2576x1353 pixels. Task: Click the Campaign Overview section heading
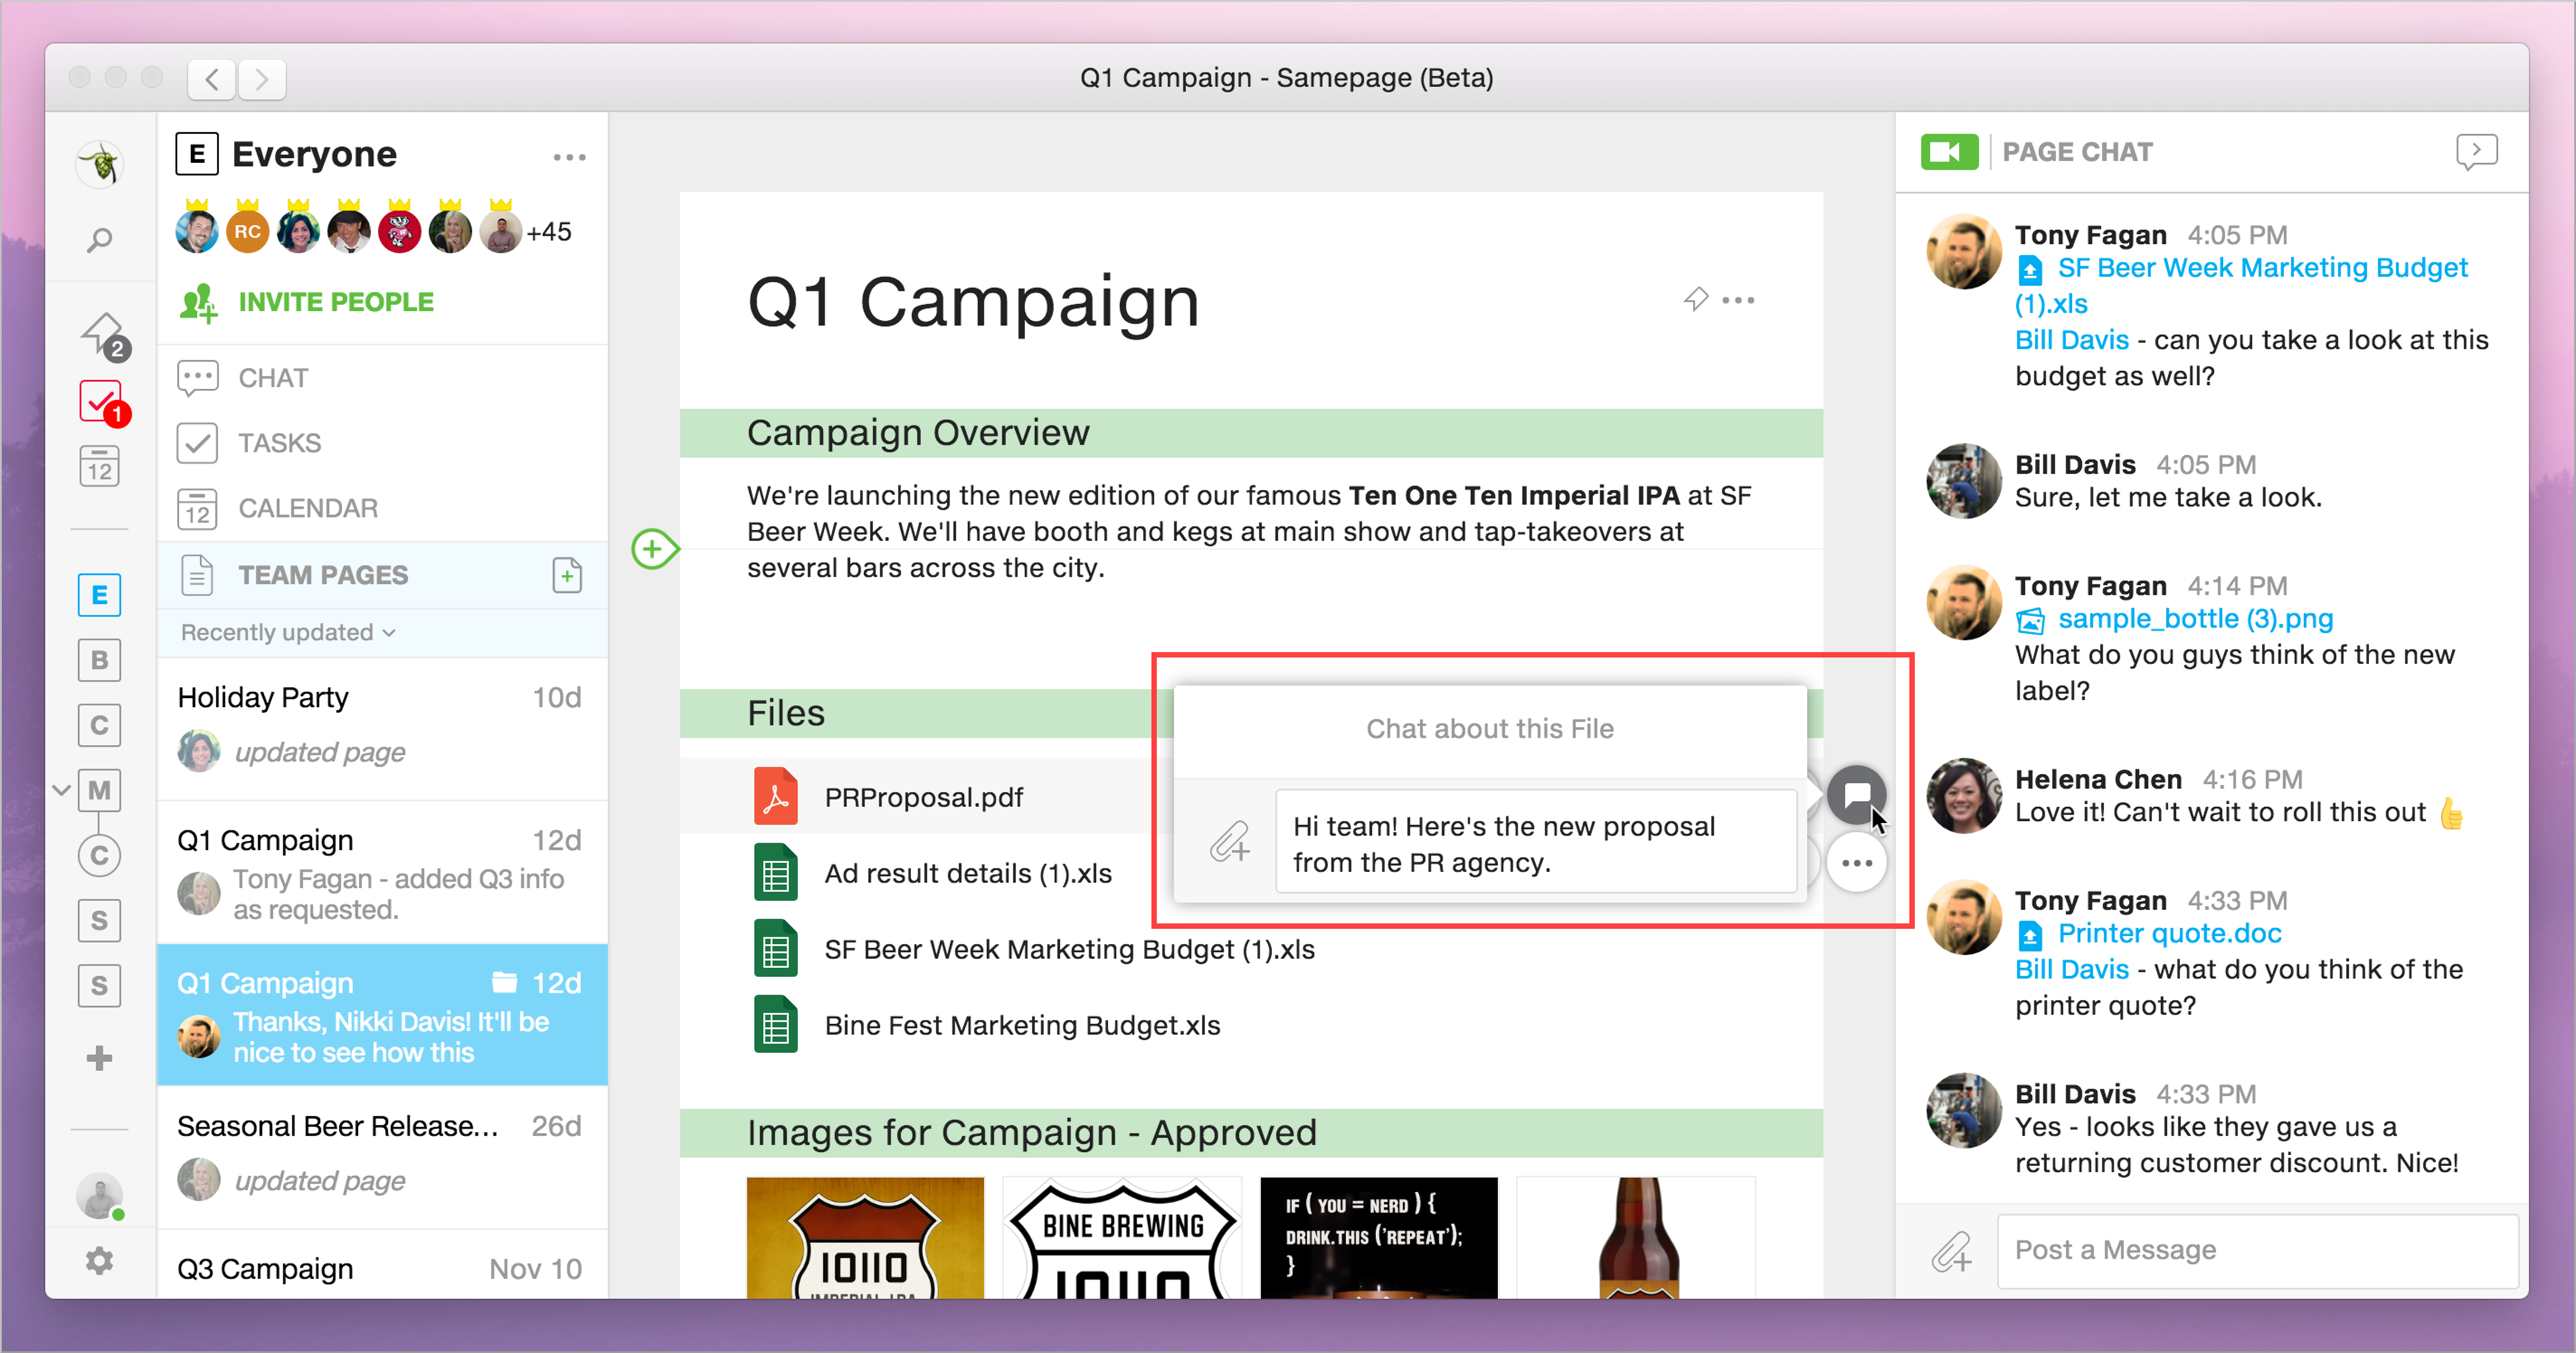click(x=917, y=433)
